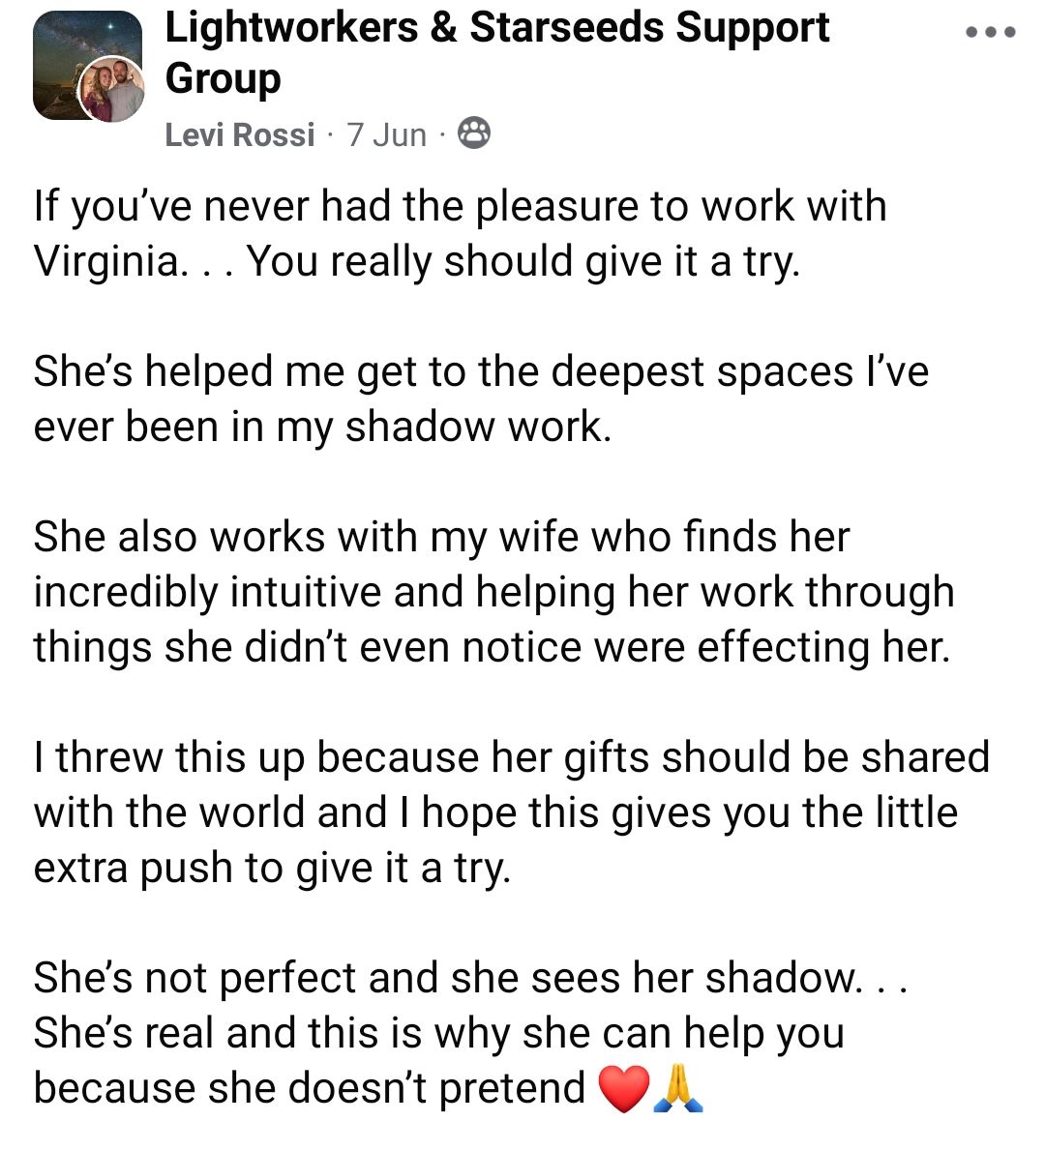Click the paragraph starting "If you've never had"
The image size is (1045, 1151).
(460, 207)
